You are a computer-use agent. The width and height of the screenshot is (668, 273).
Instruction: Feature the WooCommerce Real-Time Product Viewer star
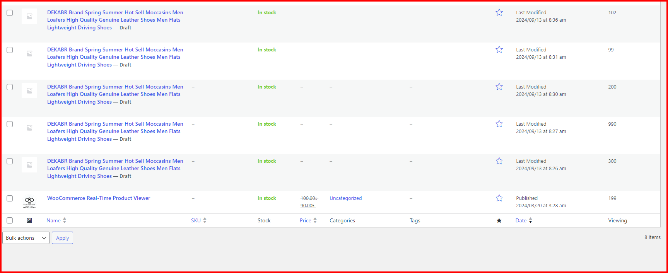tap(499, 198)
